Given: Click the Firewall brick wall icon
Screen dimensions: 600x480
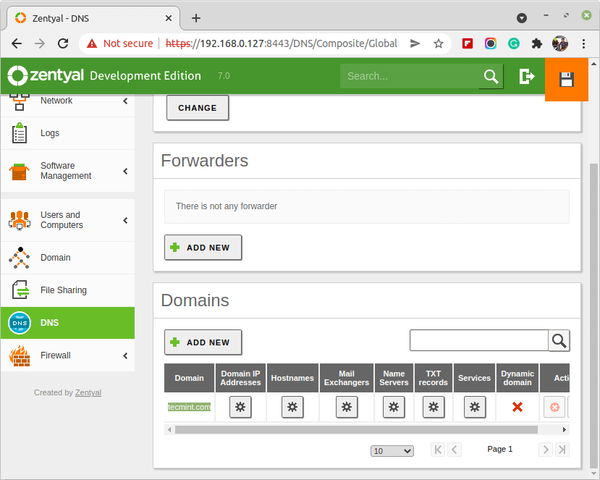Looking at the screenshot, I should [x=20, y=355].
